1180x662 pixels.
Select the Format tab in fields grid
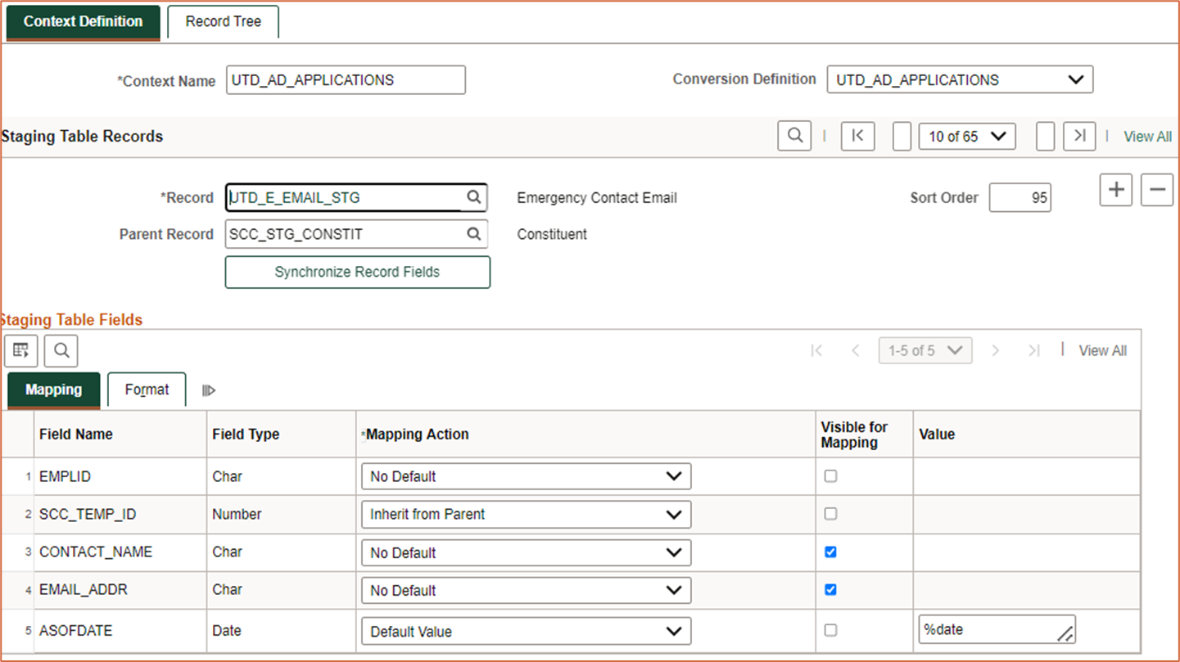(x=147, y=390)
